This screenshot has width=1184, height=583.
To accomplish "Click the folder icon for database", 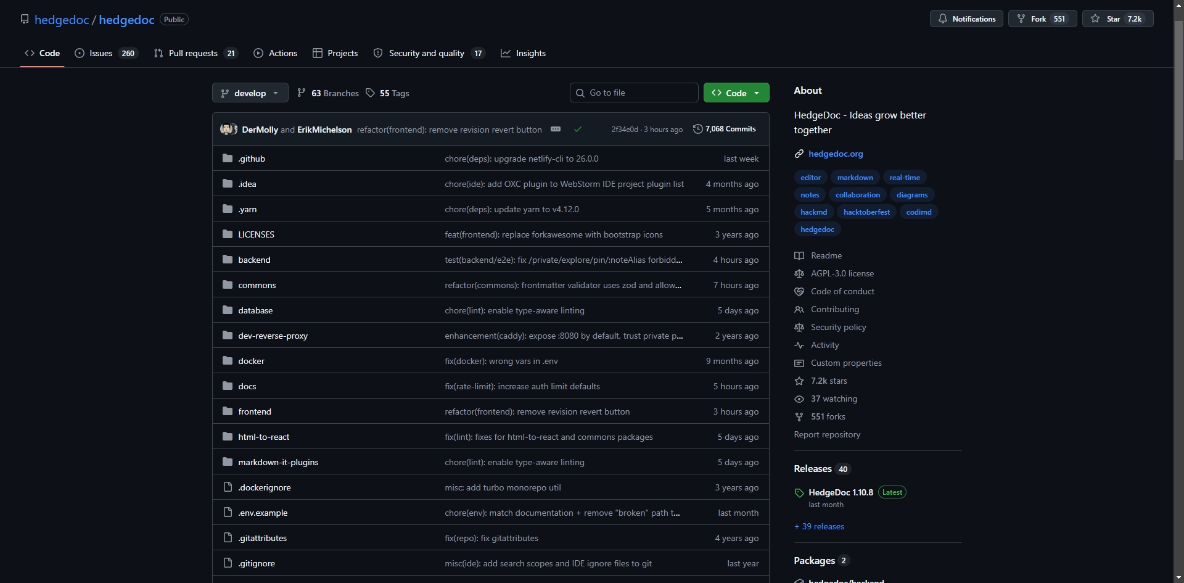I will pos(228,310).
